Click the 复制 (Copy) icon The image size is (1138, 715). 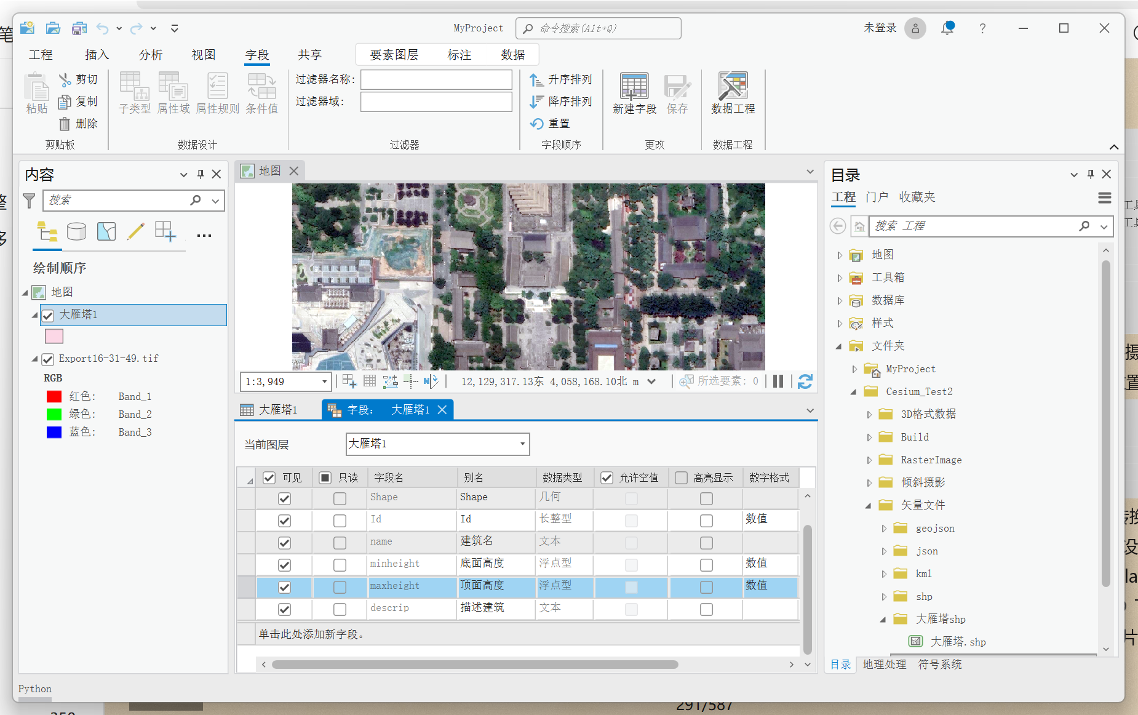click(65, 102)
